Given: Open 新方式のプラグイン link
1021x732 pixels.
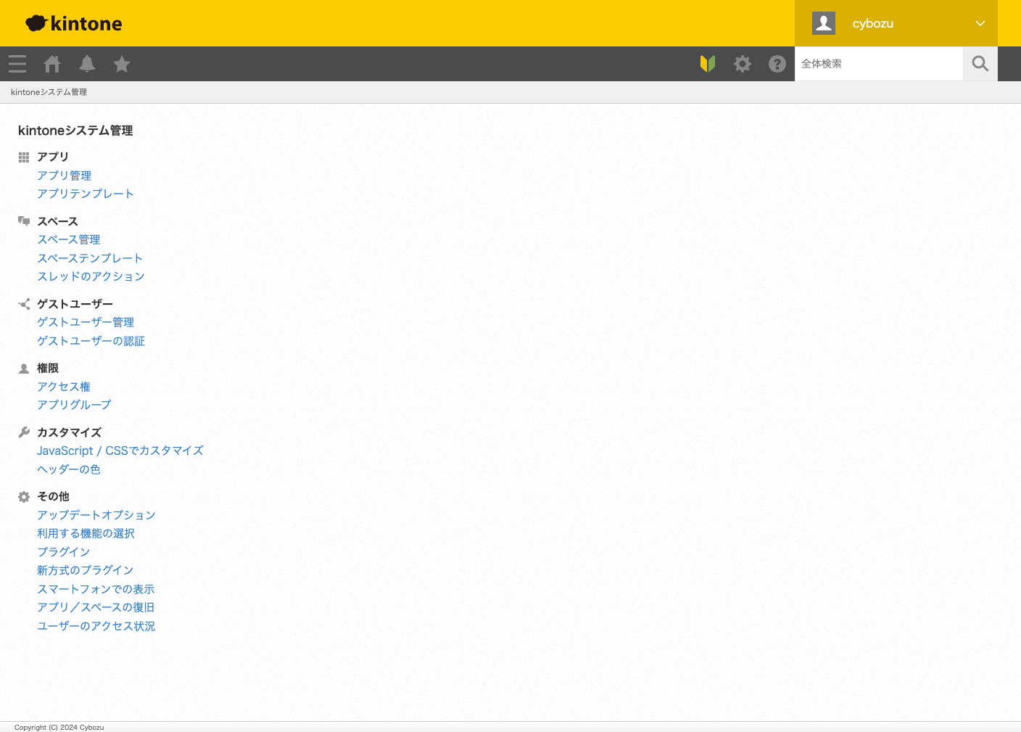Looking at the screenshot, I should 86,570.
